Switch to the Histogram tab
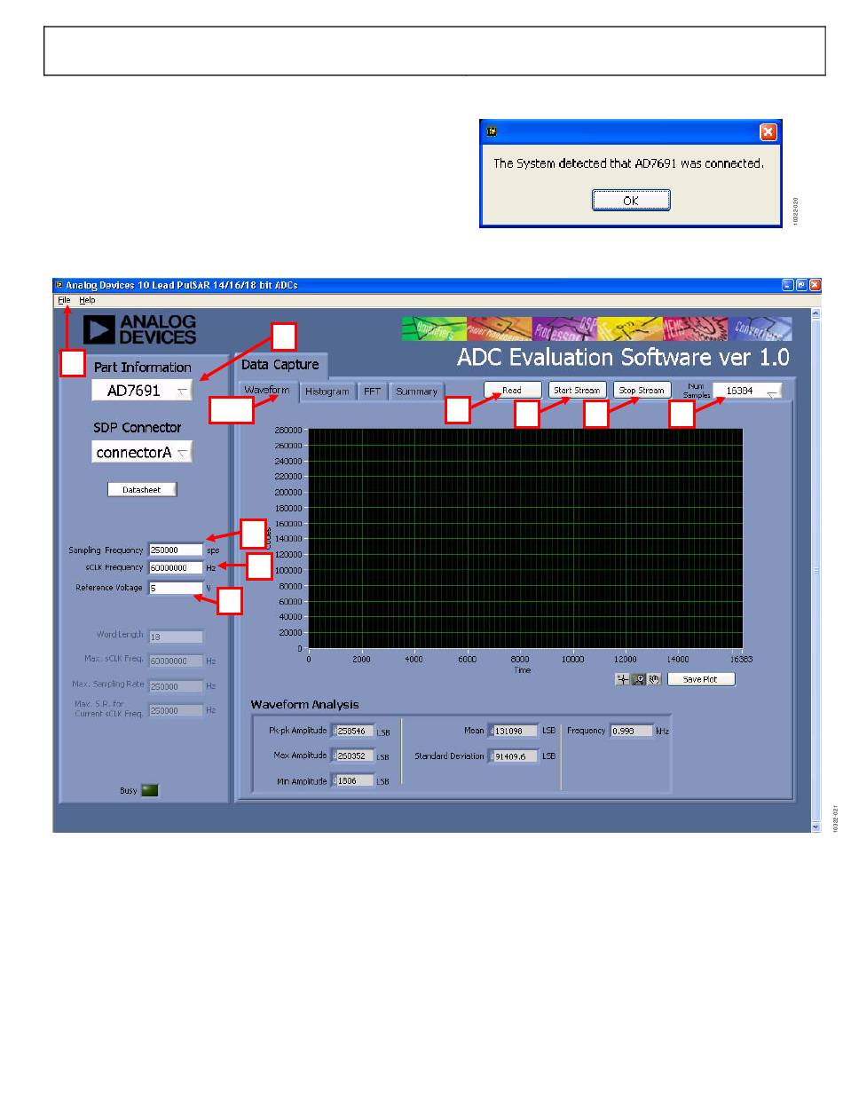This screenshot has height=1108, width=843. [x=327, y=392]
